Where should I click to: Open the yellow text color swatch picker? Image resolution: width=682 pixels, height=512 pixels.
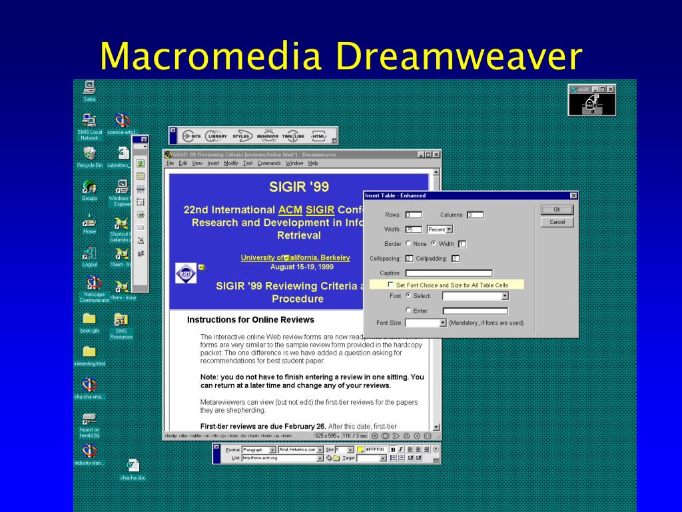point(360,450)
